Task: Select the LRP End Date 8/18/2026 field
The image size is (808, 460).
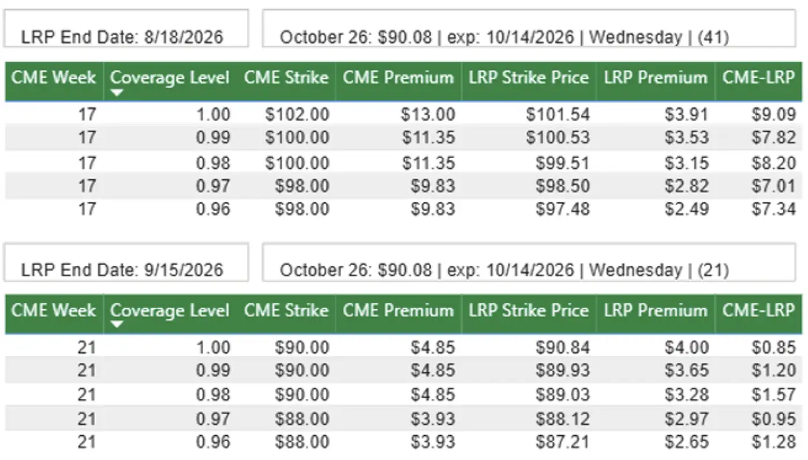Action: [126, 36]
